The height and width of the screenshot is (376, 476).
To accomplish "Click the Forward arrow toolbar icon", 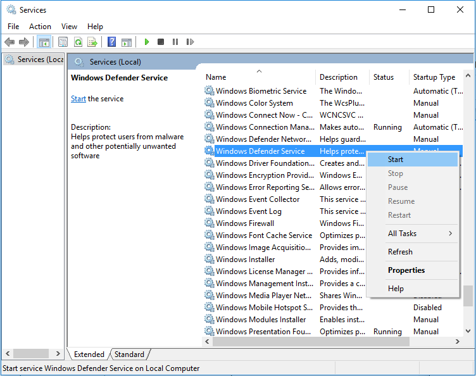I will click(x=23, y=42).
